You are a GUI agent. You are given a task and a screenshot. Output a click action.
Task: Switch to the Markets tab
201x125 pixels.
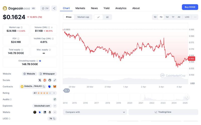[x=80, y=8]
